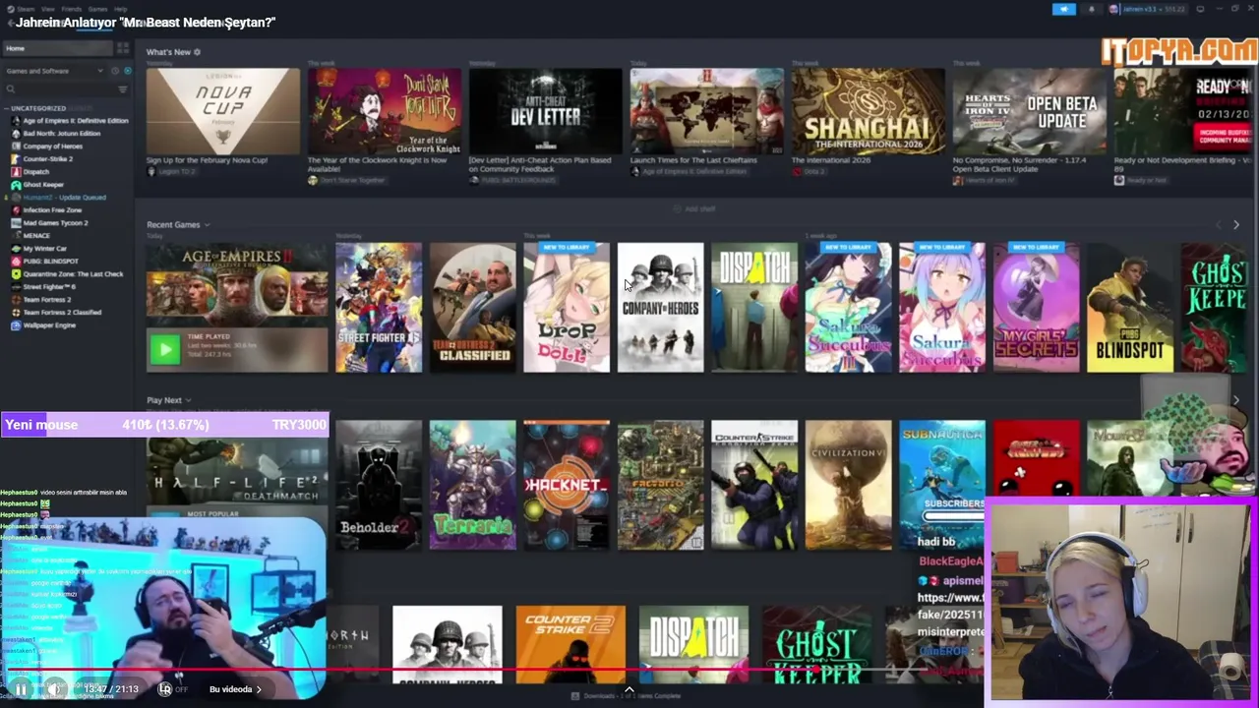Open advanced filter options icon

tap(123, 89)
